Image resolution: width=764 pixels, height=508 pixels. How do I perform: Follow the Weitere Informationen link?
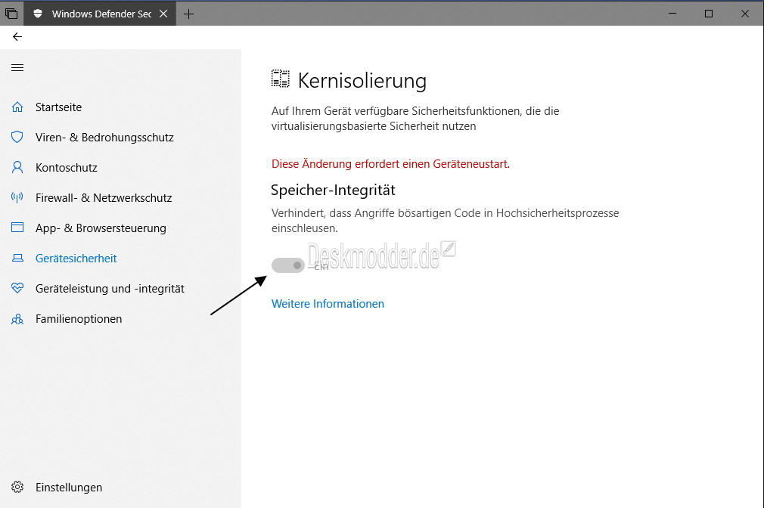click(328, 304)
